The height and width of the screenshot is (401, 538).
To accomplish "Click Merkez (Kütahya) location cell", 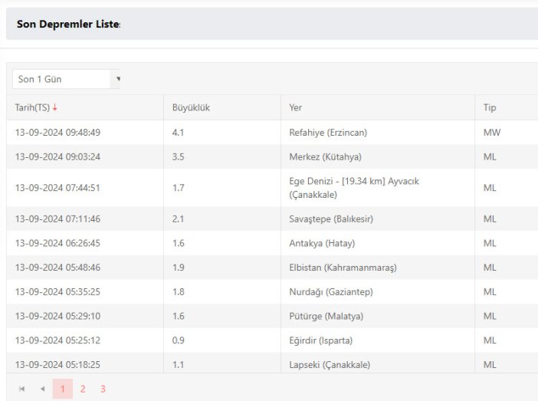I will pos(325,157).
